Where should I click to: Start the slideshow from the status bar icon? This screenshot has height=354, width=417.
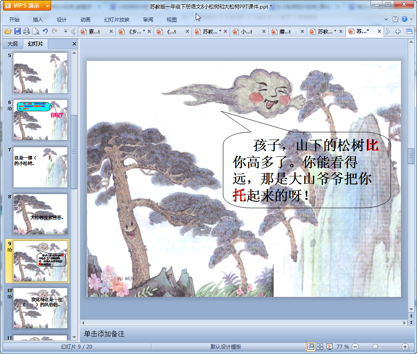pos(329,346)
